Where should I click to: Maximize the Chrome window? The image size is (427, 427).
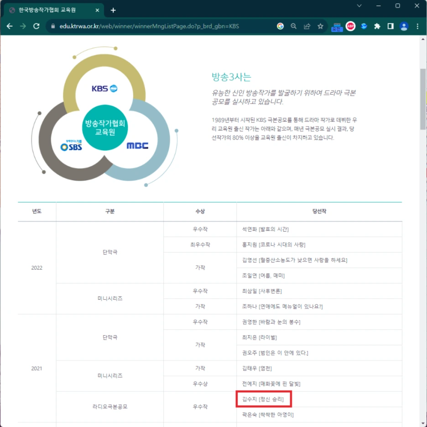click(x=398, y=6)
